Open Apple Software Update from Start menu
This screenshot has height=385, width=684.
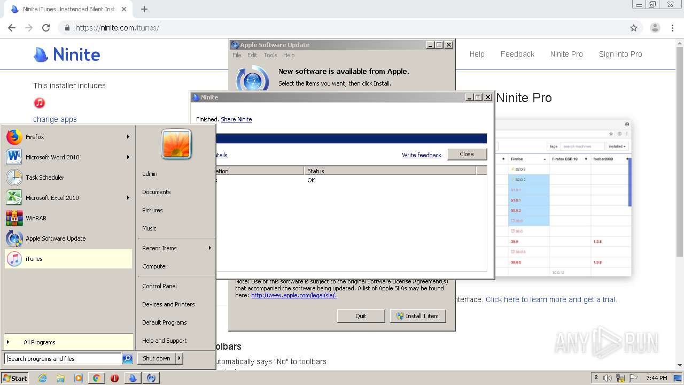[x=68, y=238]
